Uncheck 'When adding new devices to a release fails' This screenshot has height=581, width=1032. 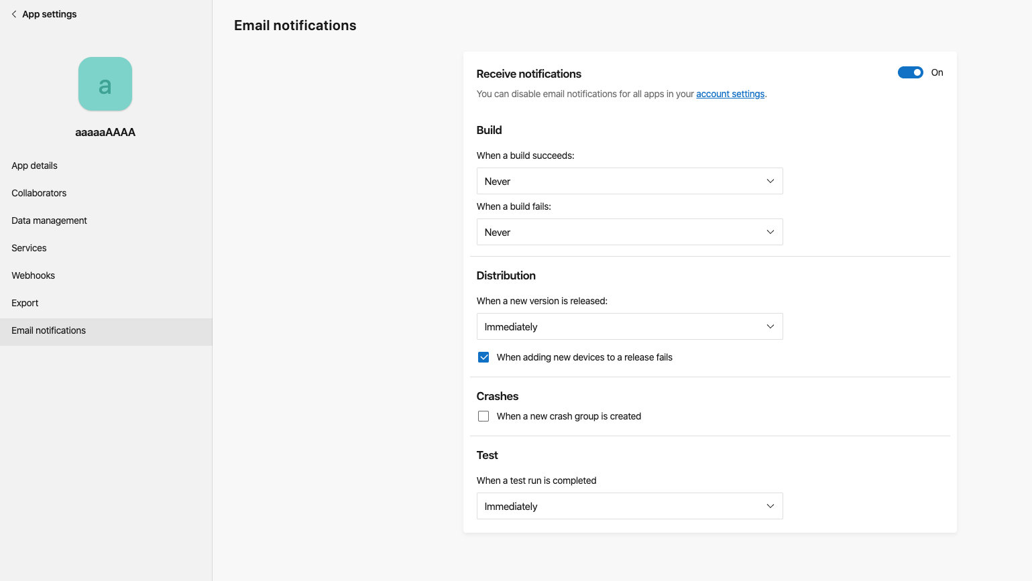tap(483, 357)
